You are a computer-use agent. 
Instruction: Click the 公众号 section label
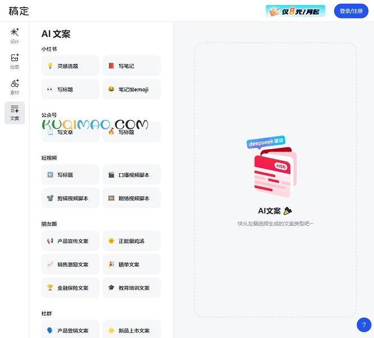click(x=49, y=115)
